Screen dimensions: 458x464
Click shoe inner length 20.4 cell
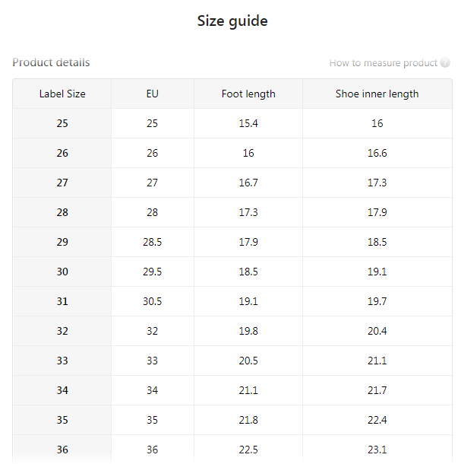tap(377, 331)
